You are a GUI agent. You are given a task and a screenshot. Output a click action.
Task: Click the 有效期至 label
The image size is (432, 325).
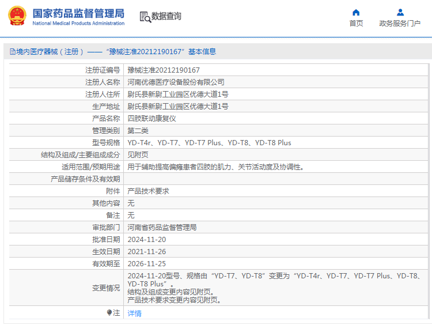106,264
